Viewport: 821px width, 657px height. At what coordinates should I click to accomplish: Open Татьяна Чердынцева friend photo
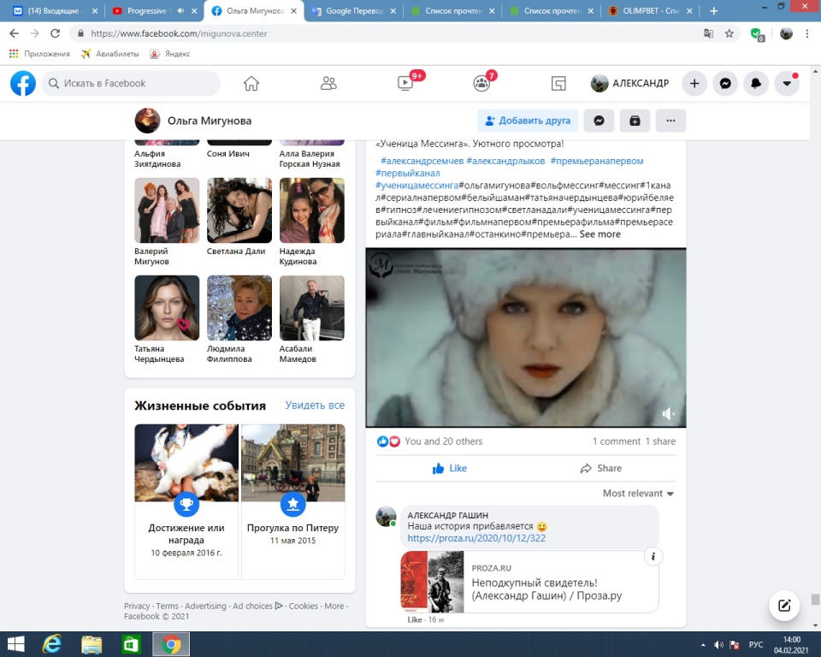tap(167, 308)
